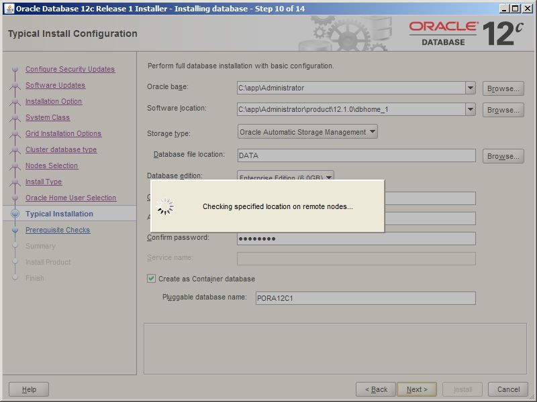The height and width of the screenshot is (402, 537).
Task: Go to the Software Updates step
Action: point(55,85)
